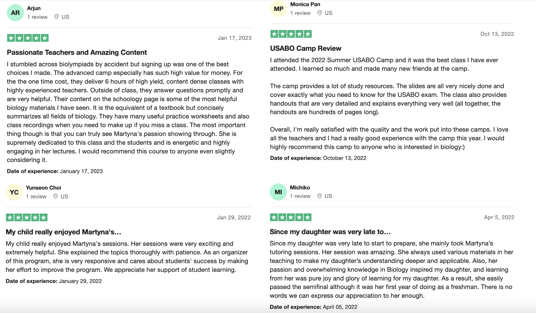Open the Michiko reviewer profile name

[x=300, y=187]
